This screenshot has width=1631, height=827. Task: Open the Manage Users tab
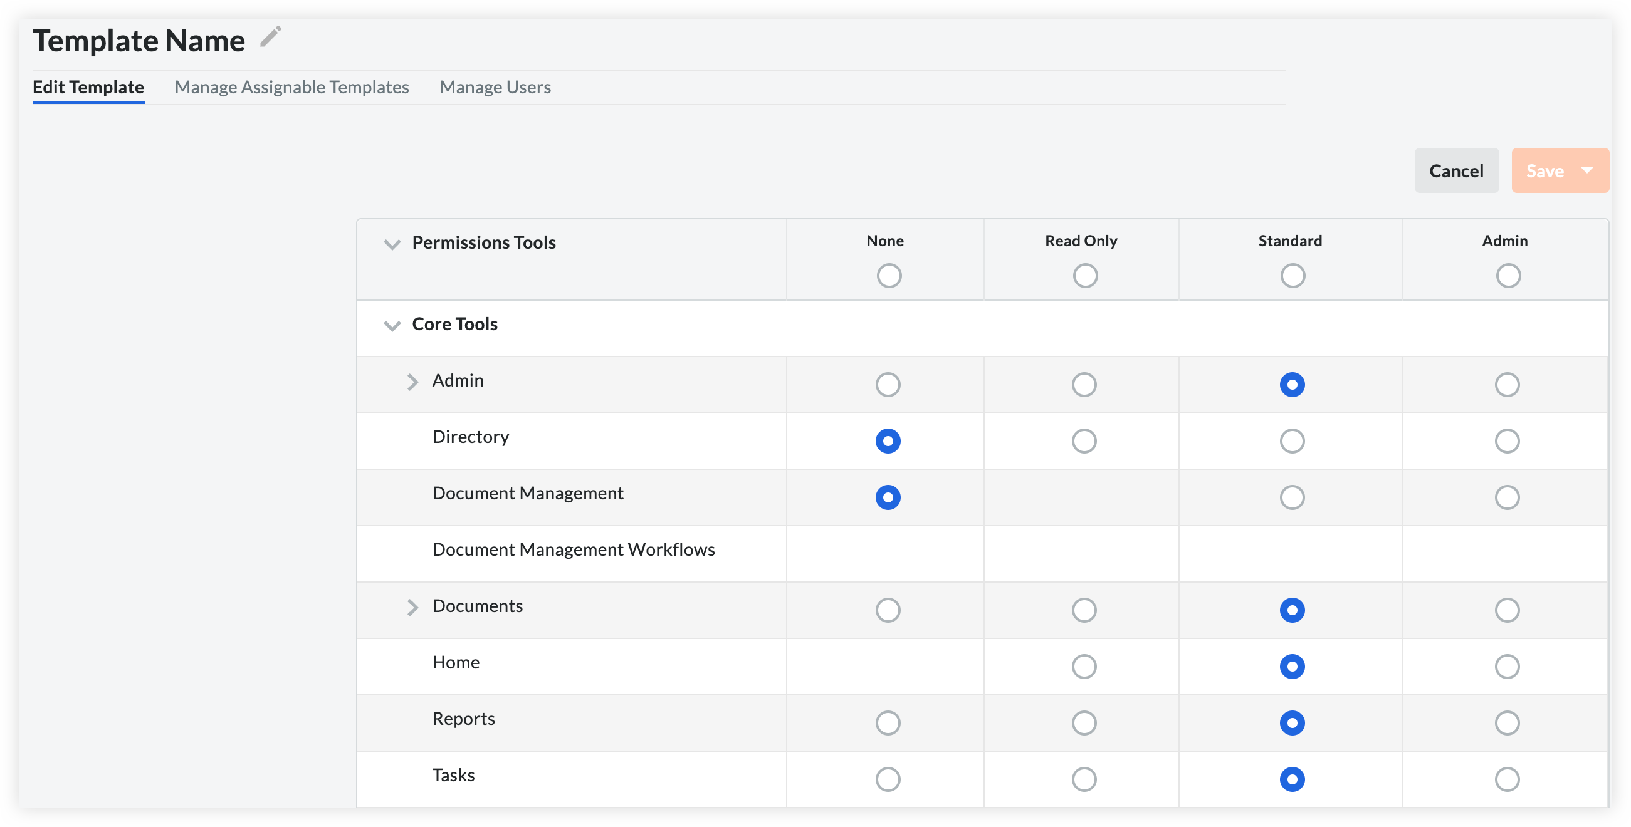coord(495,86)
